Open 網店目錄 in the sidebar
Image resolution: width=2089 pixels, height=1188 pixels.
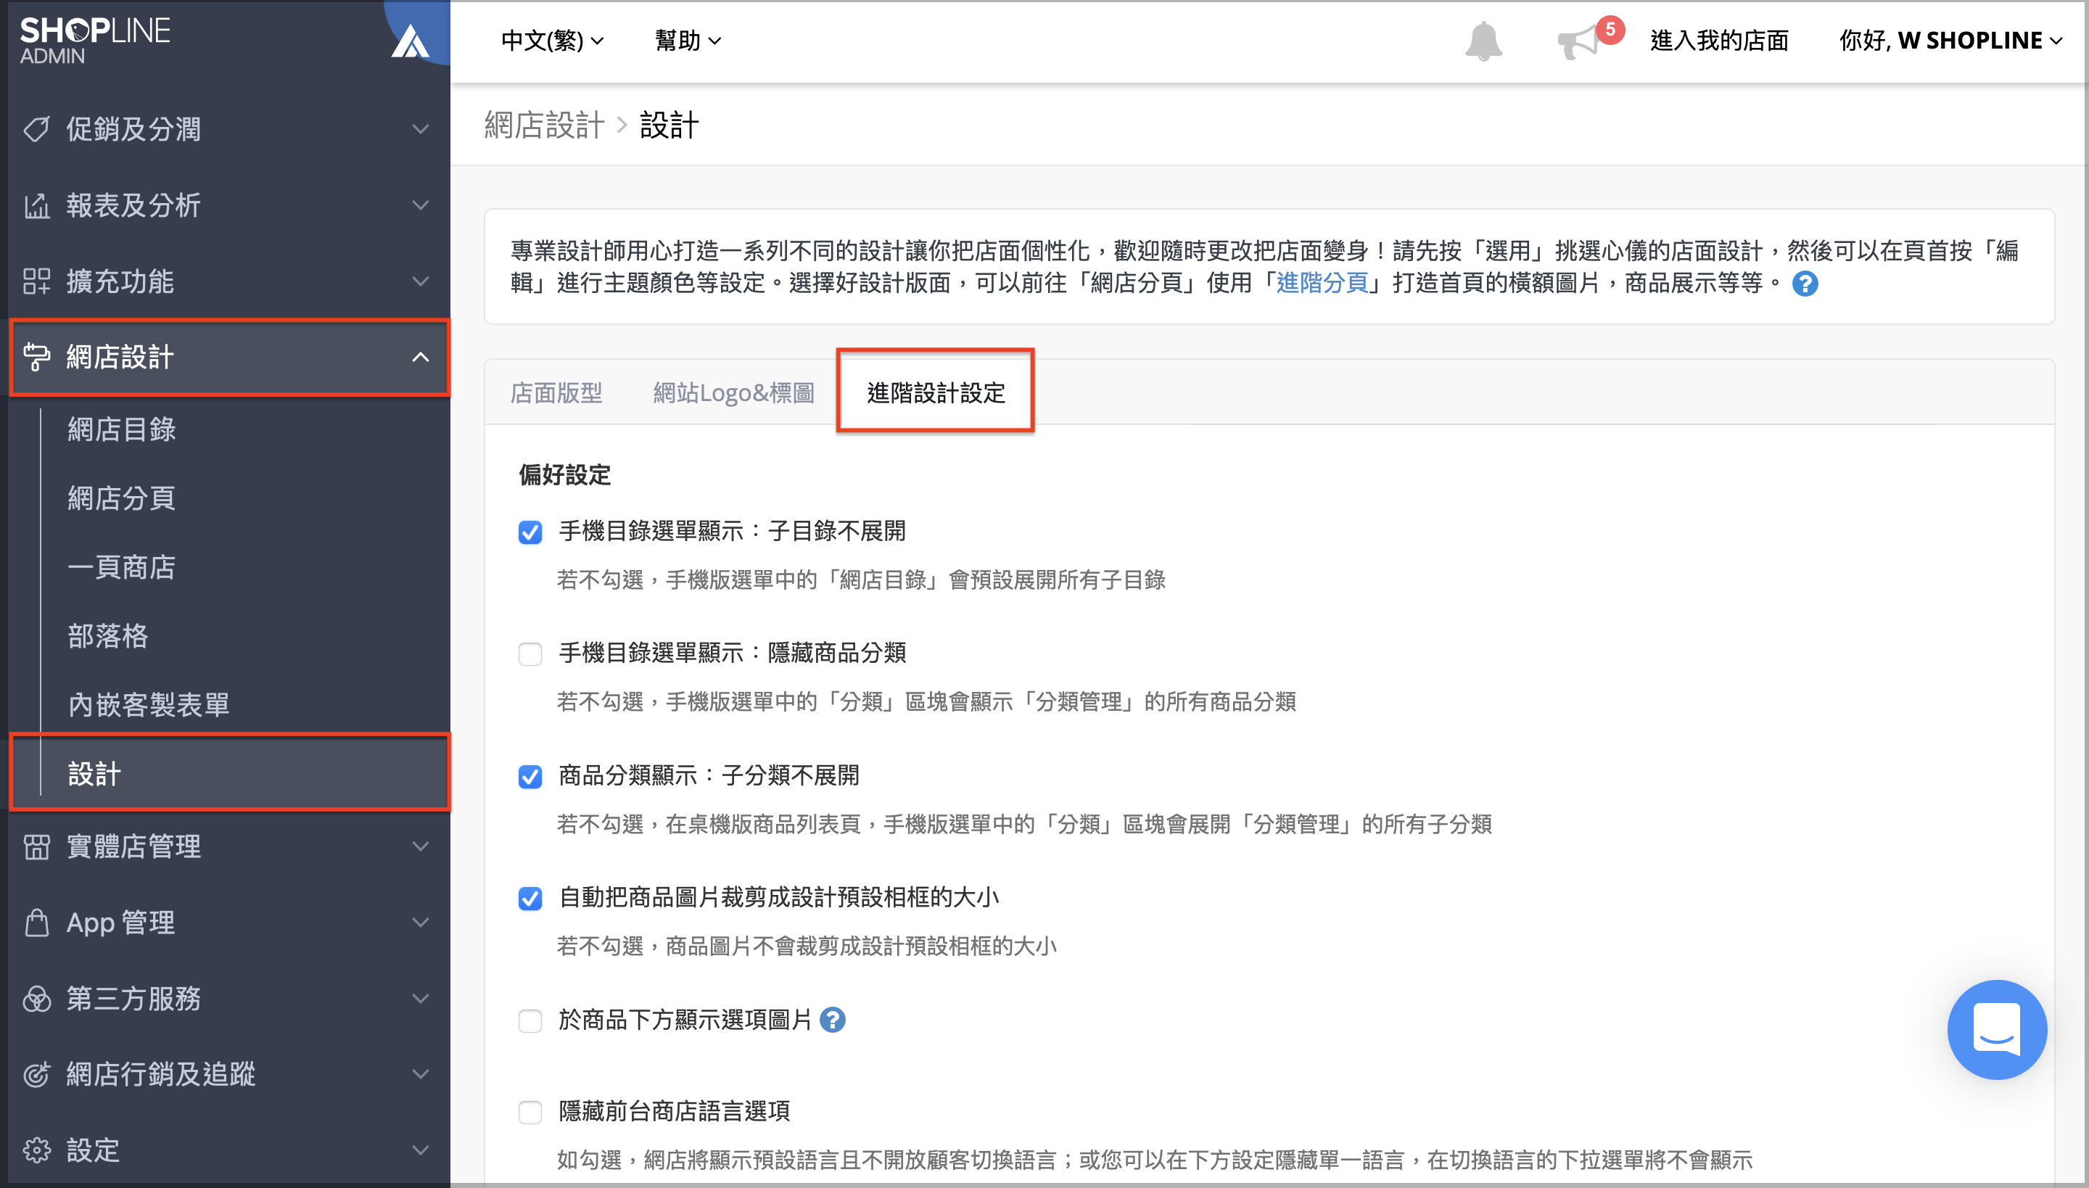122,429
